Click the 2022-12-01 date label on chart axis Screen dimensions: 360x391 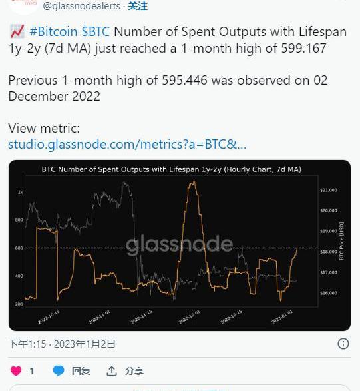tap(190, 317)
